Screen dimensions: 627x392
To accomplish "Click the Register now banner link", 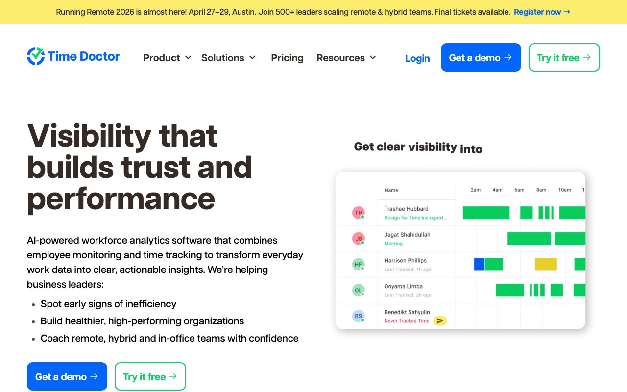I will click(x=542, y=12).
